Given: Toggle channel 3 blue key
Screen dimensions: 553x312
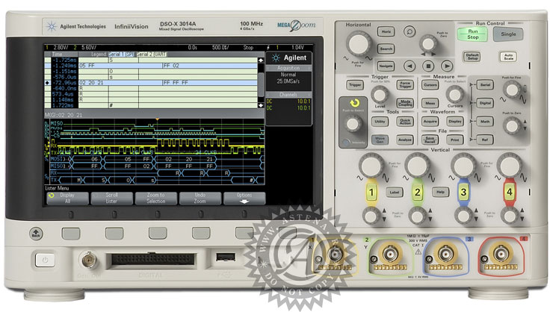Looking at the screenshot, I should click(x=463, y=193).
